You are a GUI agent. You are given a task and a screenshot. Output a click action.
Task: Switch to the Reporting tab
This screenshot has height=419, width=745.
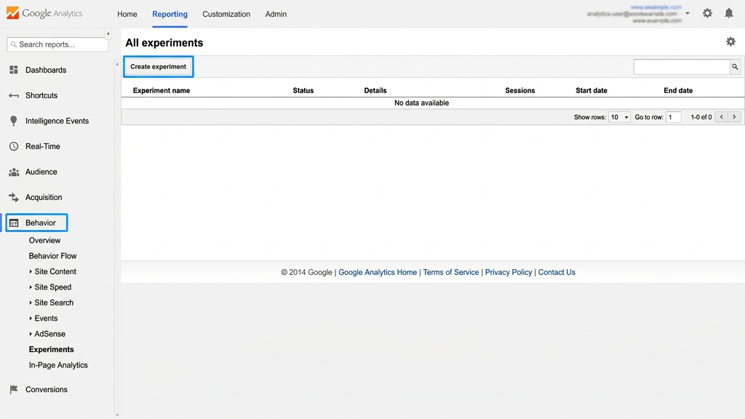click(170, 15)
